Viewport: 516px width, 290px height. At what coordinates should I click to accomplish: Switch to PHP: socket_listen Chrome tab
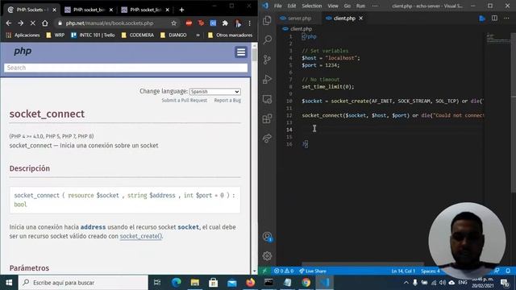click(145, 10)
